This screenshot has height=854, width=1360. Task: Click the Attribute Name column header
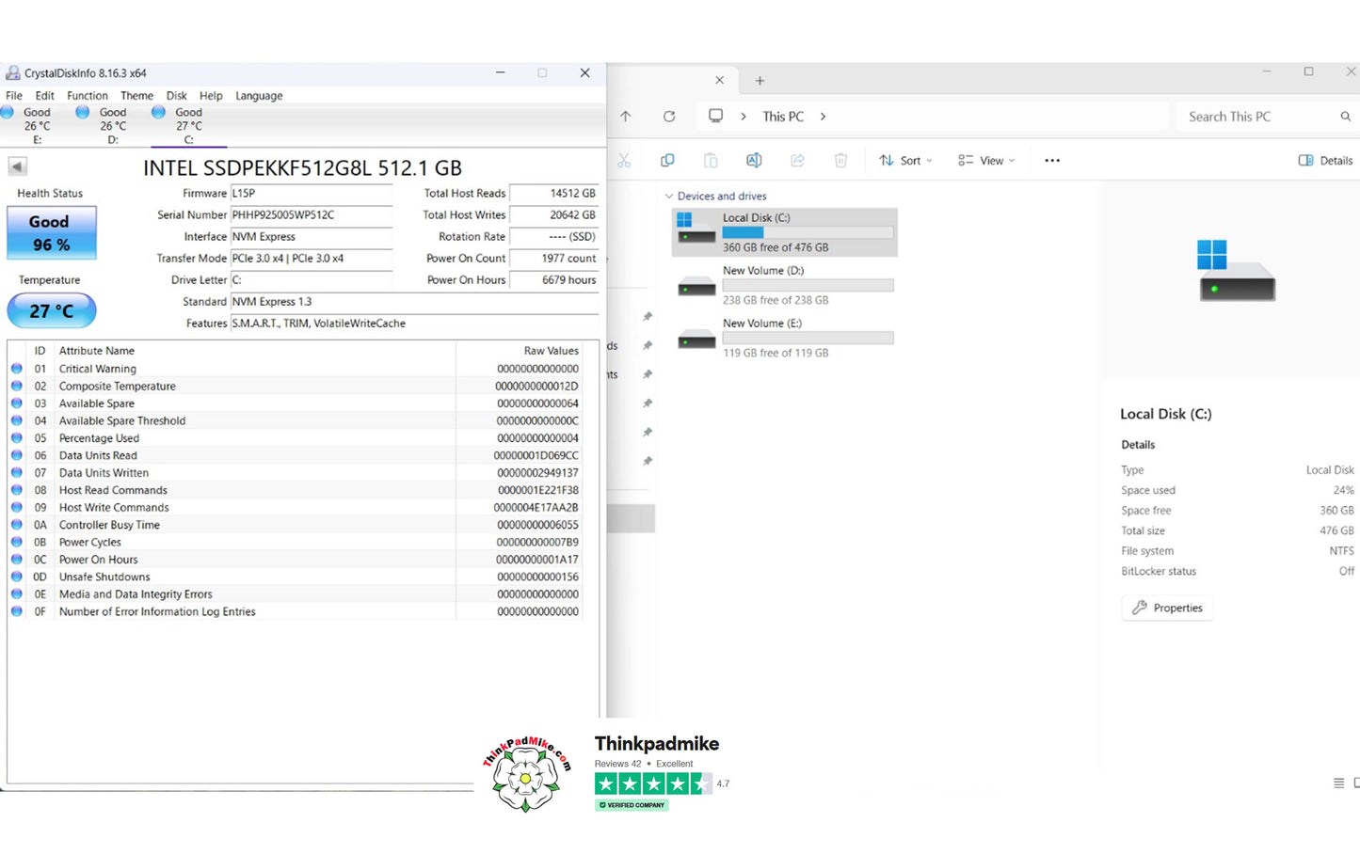(256, 351)
